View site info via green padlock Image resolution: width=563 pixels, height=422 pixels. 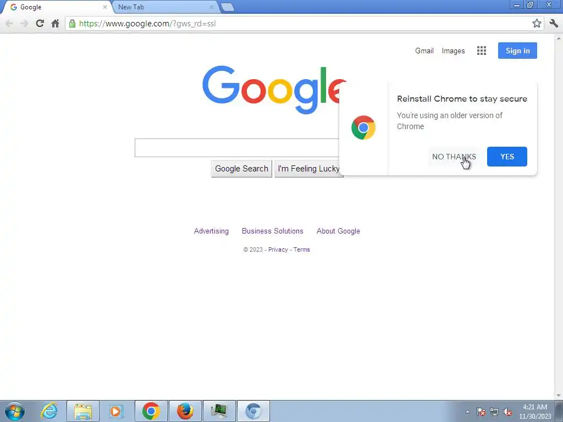72,24
